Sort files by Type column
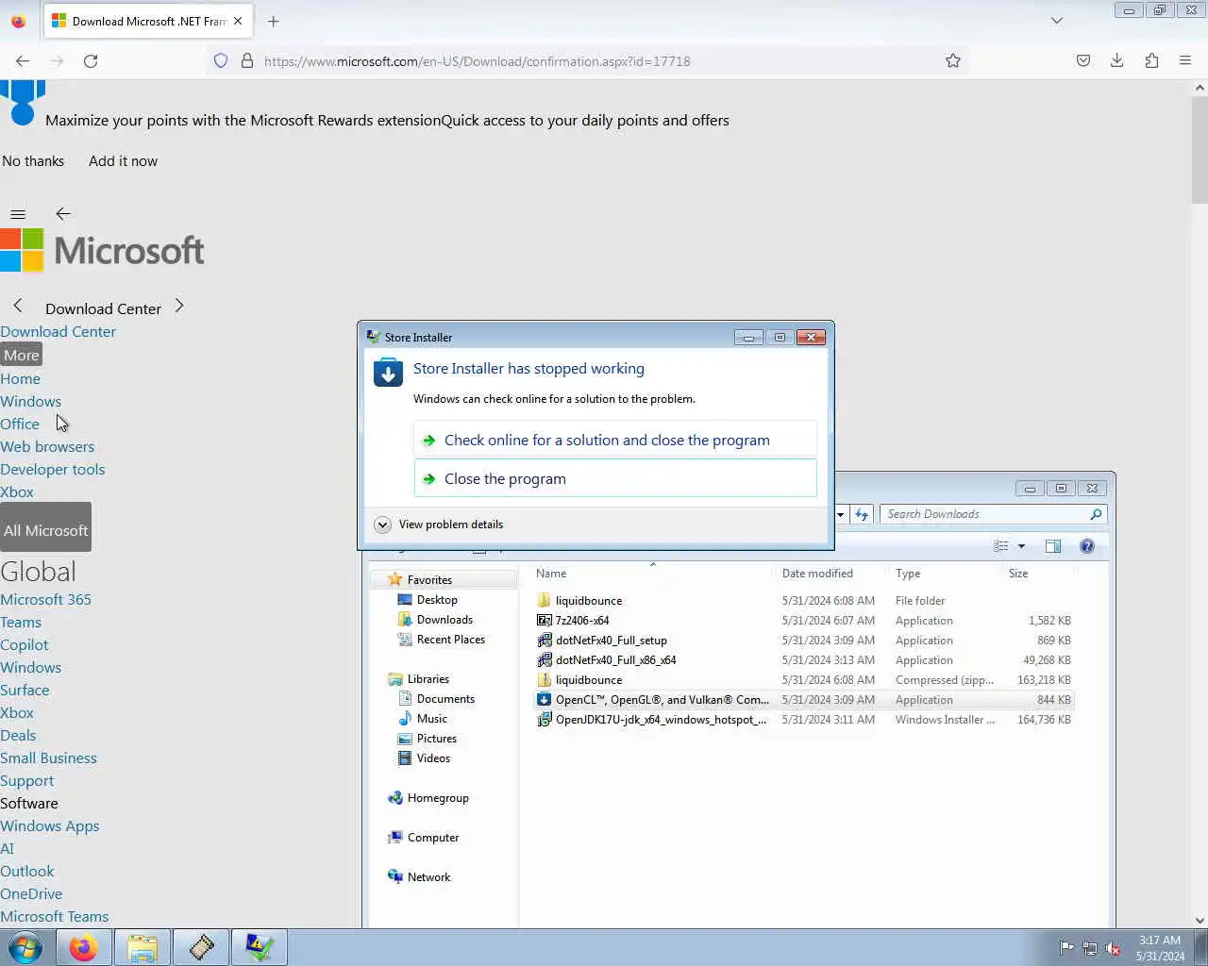 click(944, 574)
